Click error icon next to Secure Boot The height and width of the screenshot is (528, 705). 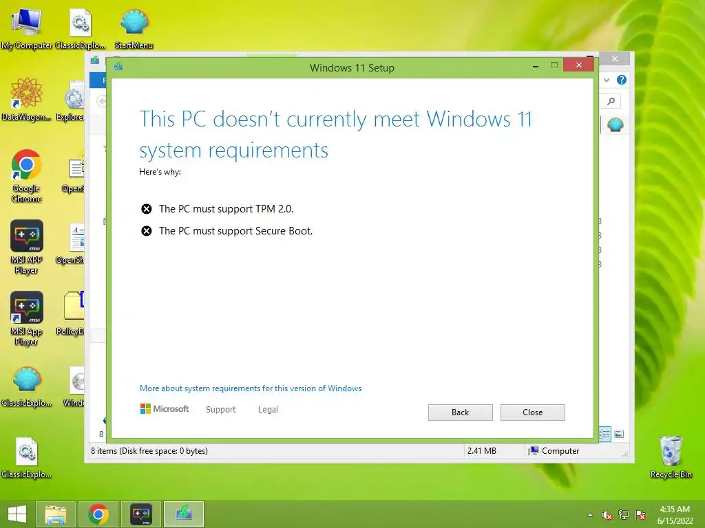[x=146, y=231]
